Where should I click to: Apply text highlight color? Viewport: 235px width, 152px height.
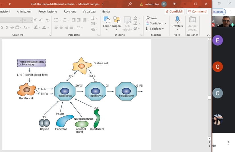tap(36, 27)
